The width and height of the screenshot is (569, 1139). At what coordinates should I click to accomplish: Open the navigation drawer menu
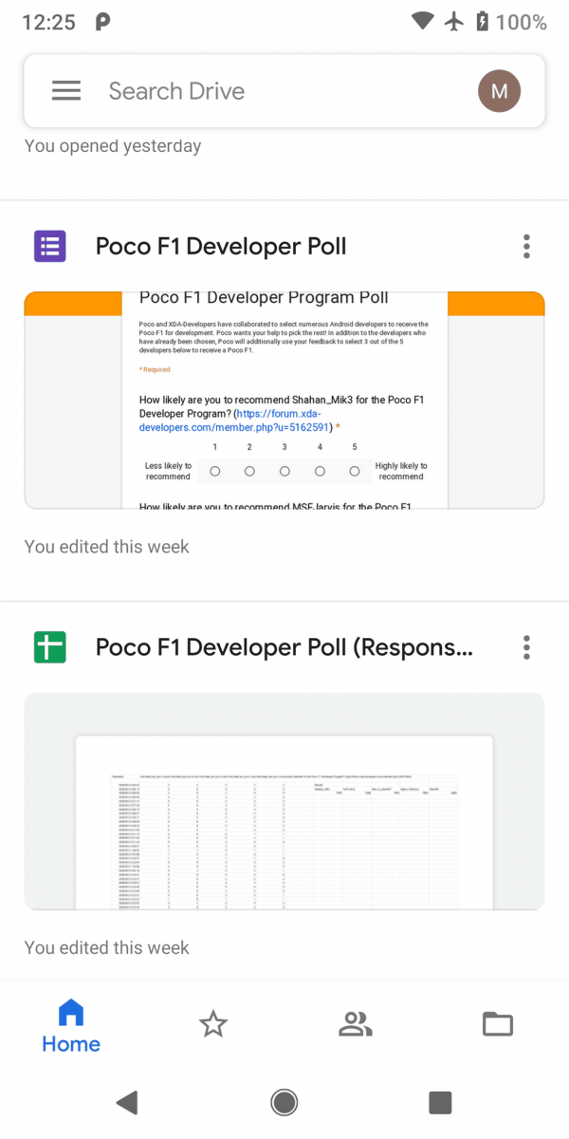point(65,89)
